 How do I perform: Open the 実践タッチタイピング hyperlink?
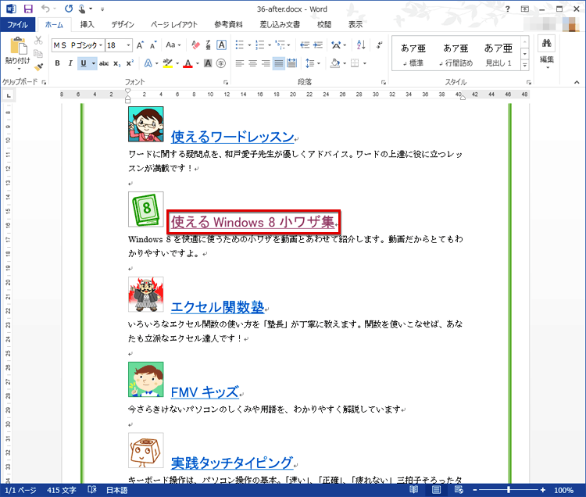[232, 463]
